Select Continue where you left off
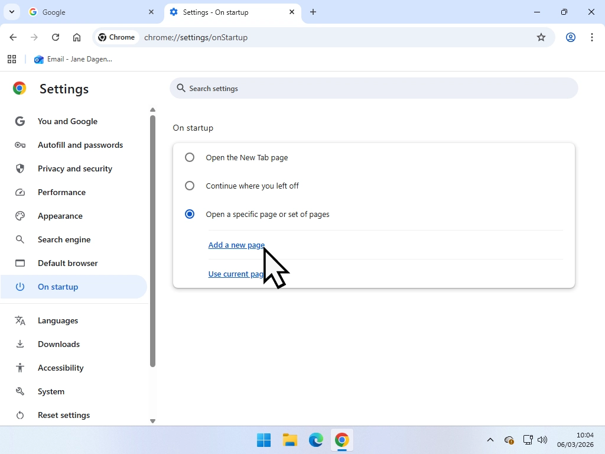Viewport: 605px width, 454px height. [190, 186]
